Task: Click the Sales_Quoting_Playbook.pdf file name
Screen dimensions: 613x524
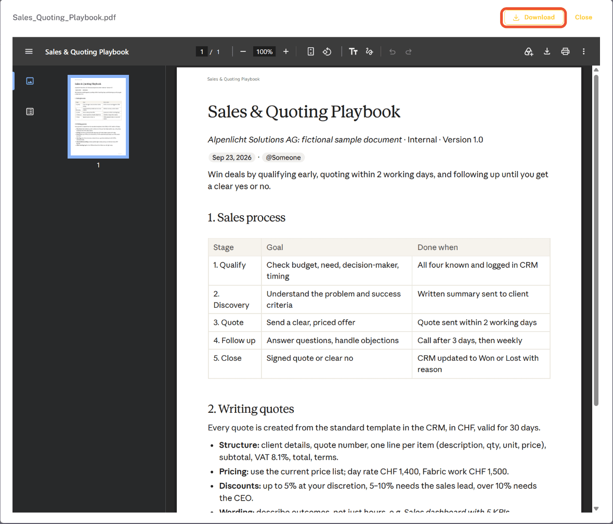Action: pos(64,18)
